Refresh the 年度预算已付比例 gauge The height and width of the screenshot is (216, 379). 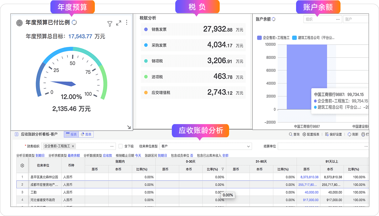tap(74, 22)
